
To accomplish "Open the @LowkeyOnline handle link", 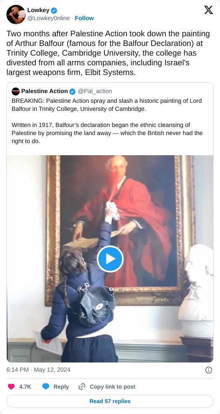I will pyautogui.click(x=48, y=18).
